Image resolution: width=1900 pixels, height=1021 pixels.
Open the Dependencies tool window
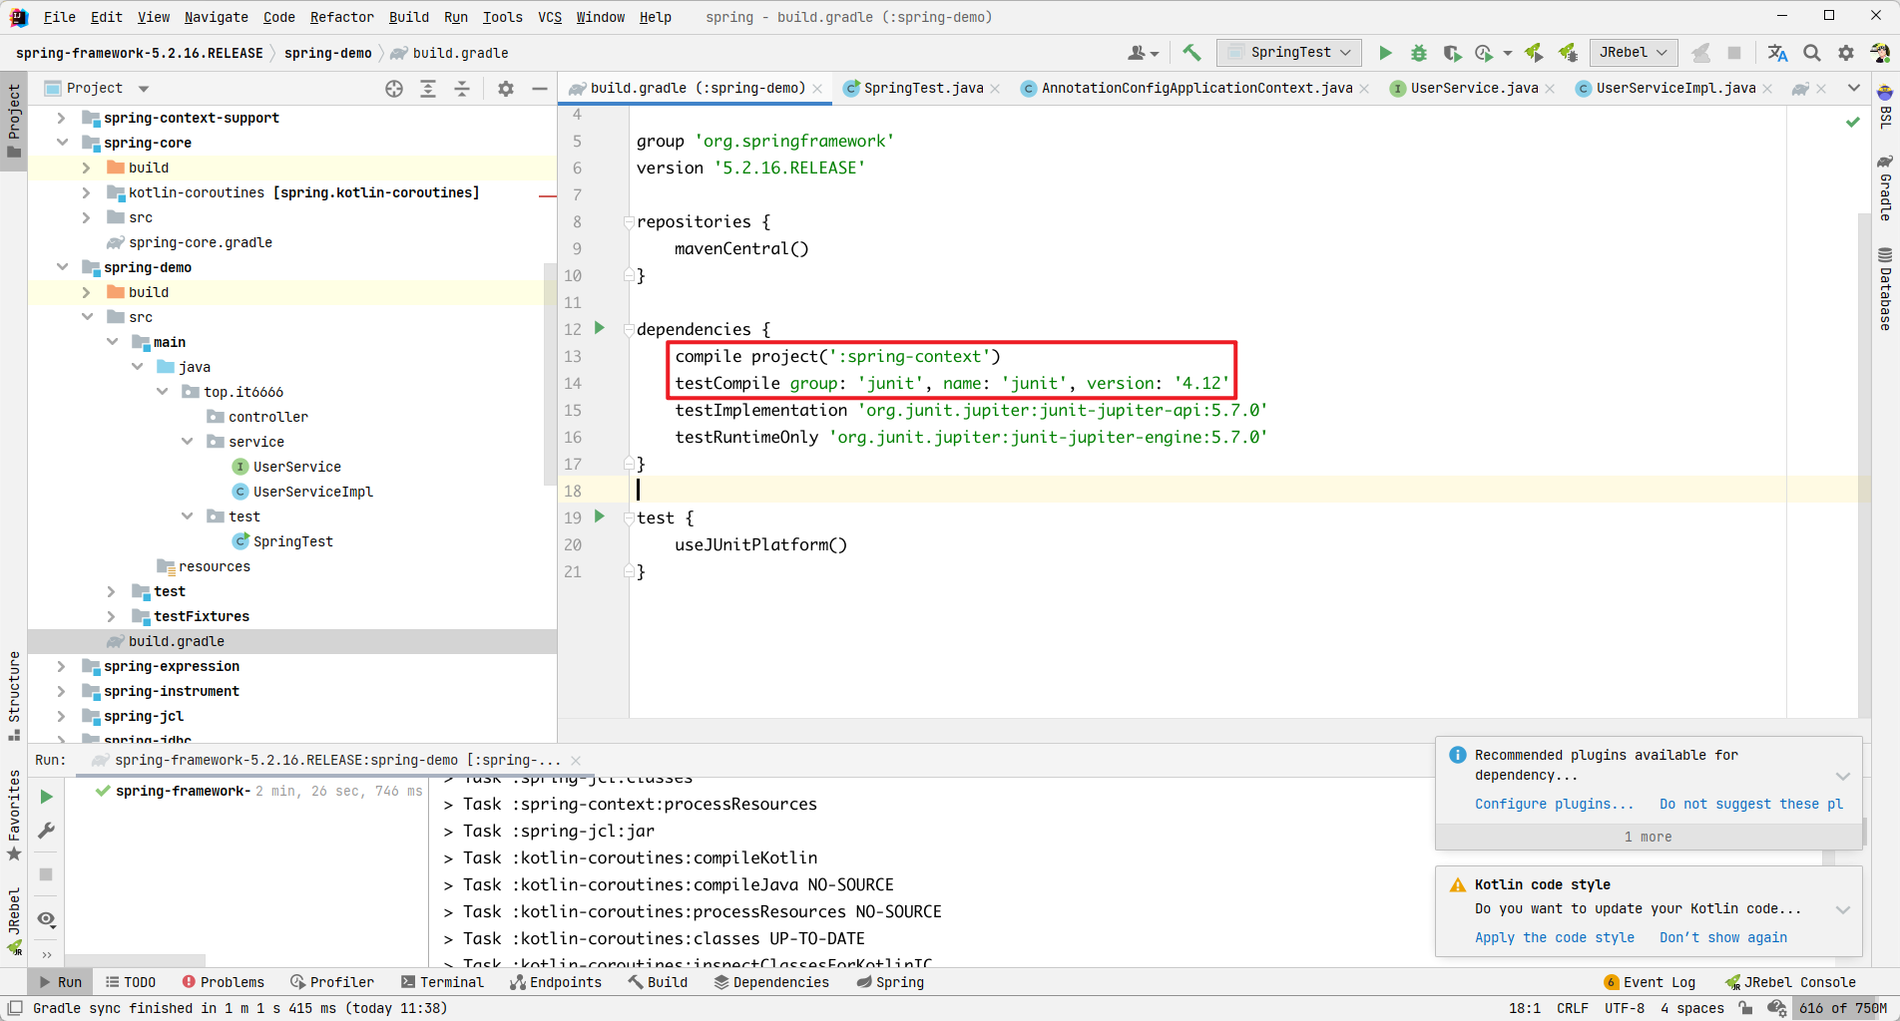[771, 982]
